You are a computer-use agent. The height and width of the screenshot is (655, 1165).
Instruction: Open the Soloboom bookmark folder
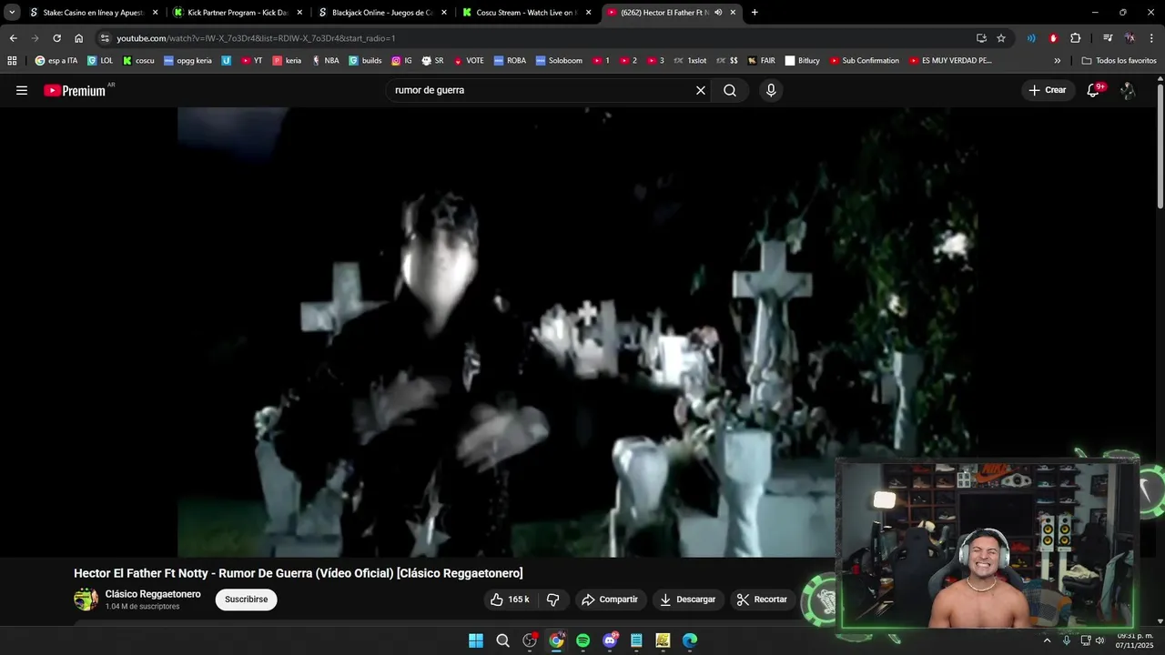click(559, 61)
